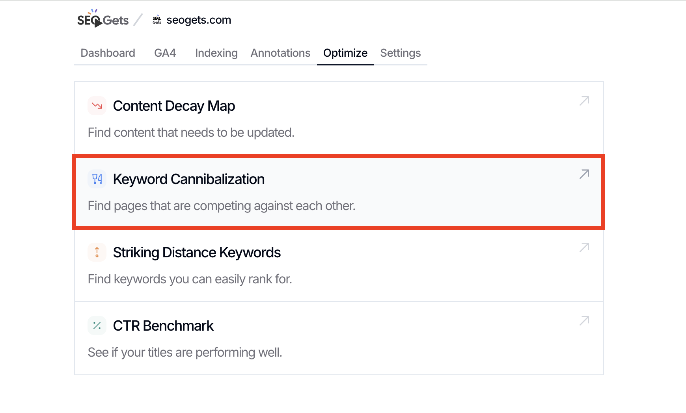Open Content Decay Map via arrow icon
This screenshot has height=413, width=686.
(584, 101)
